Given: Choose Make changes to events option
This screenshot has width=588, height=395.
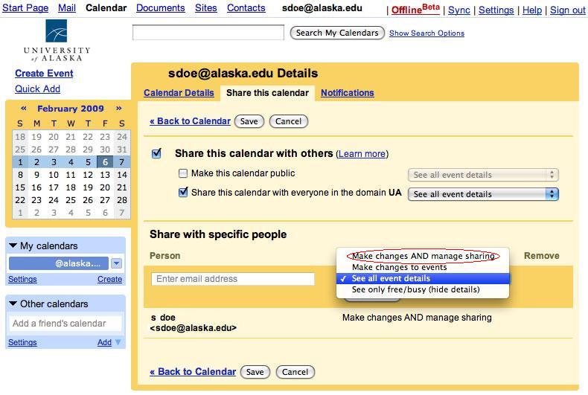Looking at the screenshot, I should point(423,267).
